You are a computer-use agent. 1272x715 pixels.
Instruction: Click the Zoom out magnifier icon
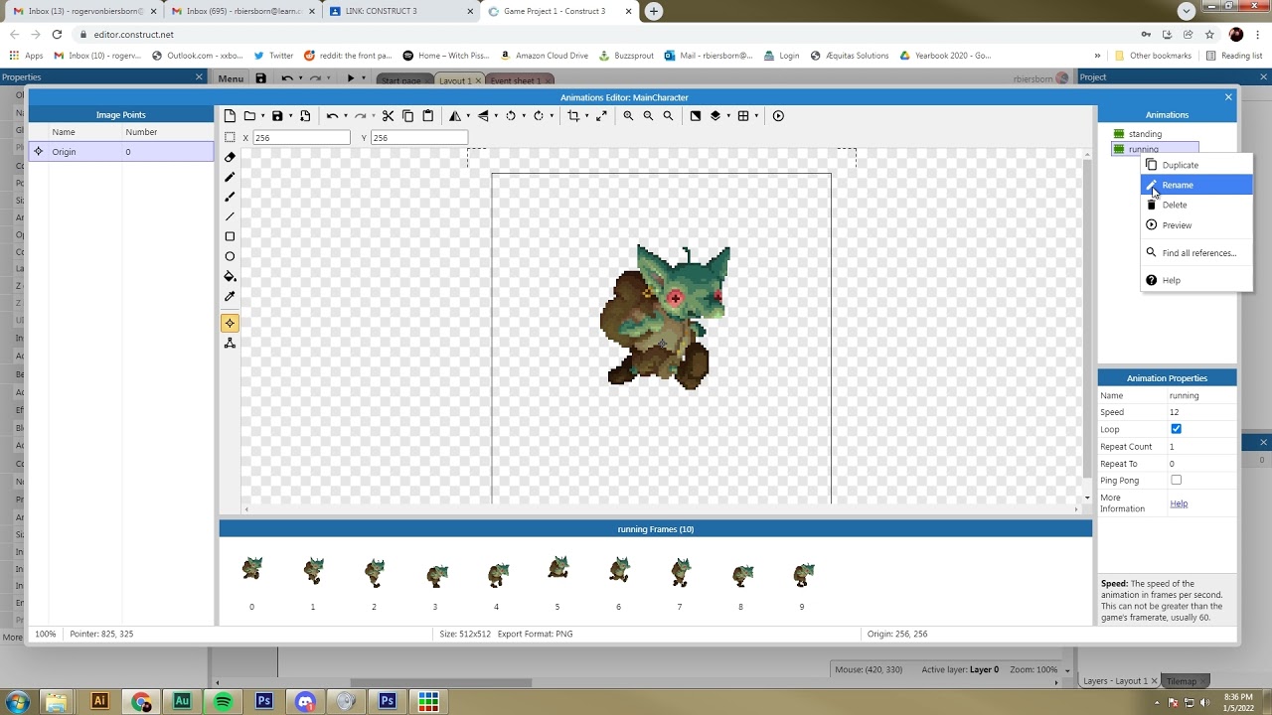point(648,116)
